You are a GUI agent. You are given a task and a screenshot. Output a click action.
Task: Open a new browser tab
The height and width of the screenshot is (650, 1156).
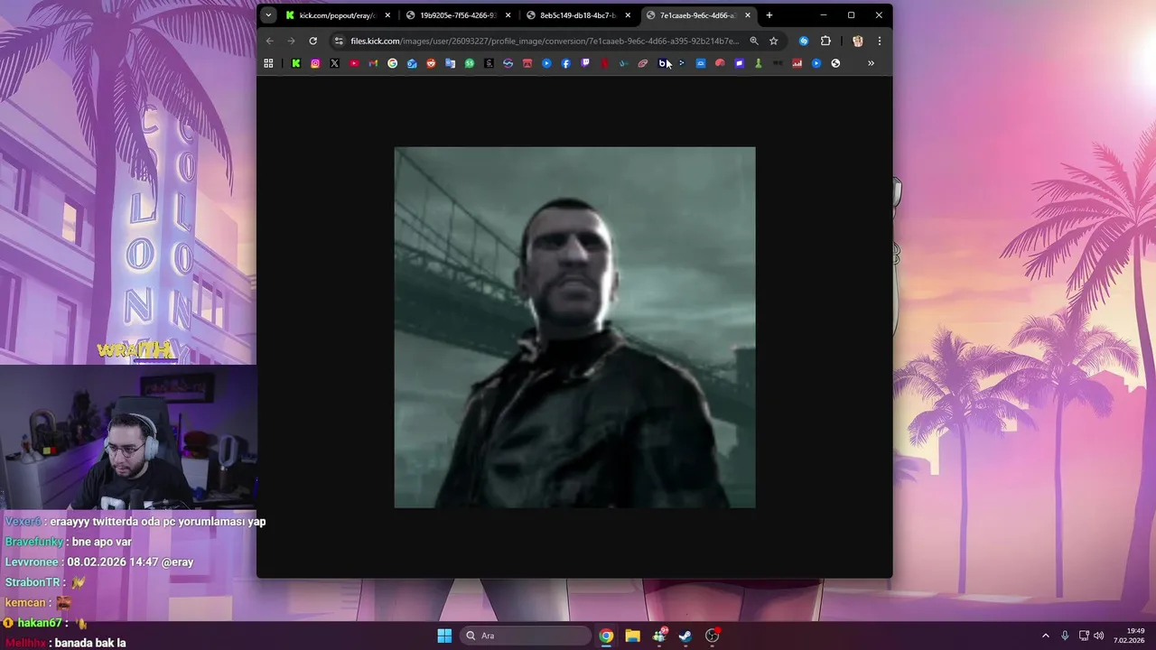(x=769, y=15)
